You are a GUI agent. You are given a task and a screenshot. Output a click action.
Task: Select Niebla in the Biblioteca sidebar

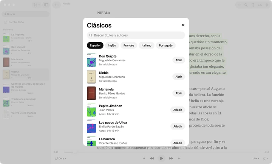[26, 74]
